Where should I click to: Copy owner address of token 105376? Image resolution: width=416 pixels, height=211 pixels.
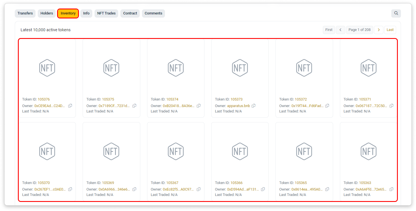pos(70,106)
